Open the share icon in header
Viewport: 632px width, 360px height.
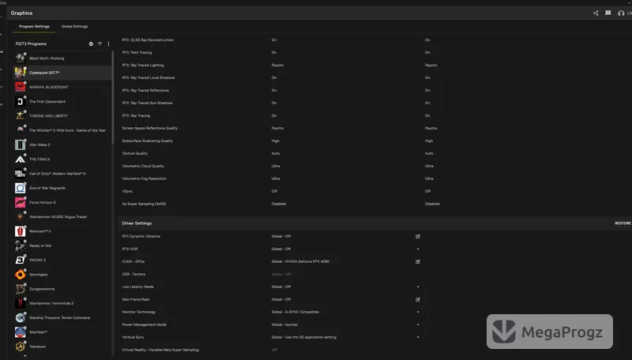pos(596,13)
